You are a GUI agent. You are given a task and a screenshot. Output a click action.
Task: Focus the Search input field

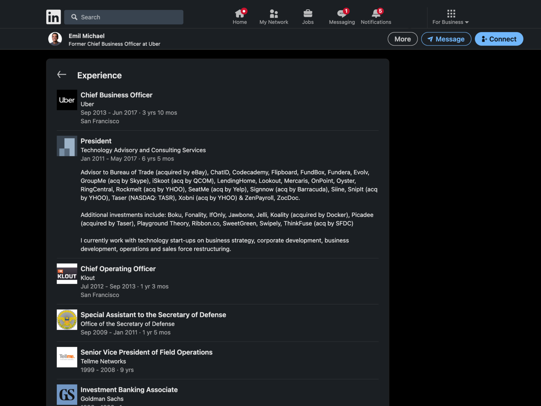pos(124,17)
